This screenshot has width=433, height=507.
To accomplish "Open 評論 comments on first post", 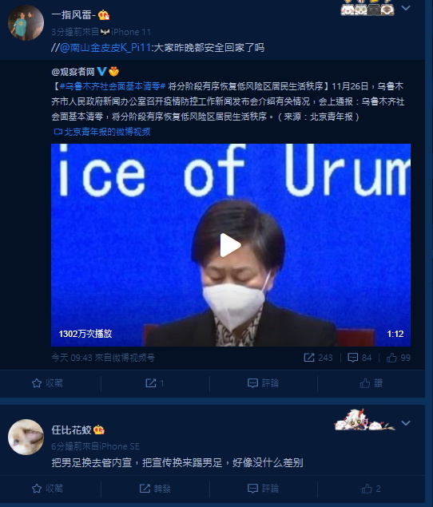I will pyautogui.click(x=263, y=383).
